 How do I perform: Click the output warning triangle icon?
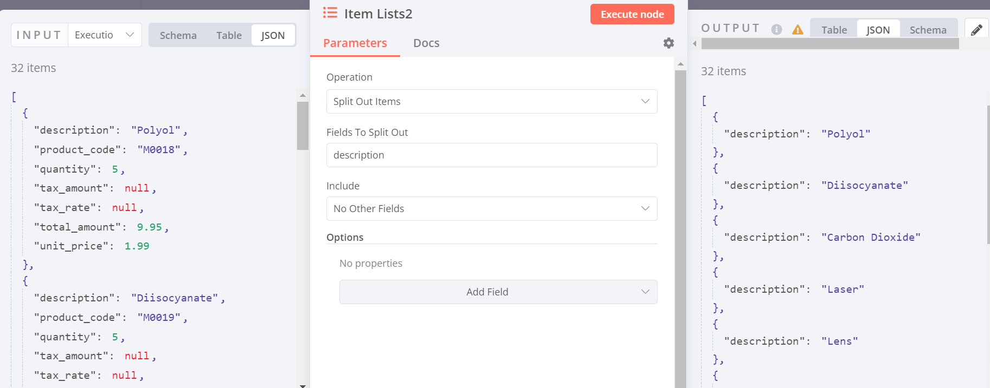point(798,29)
